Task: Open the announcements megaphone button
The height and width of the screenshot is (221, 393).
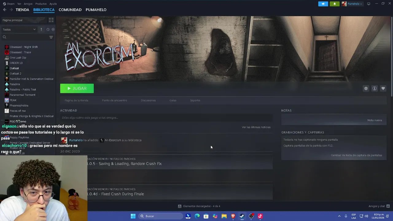Action: coord(323,4)
